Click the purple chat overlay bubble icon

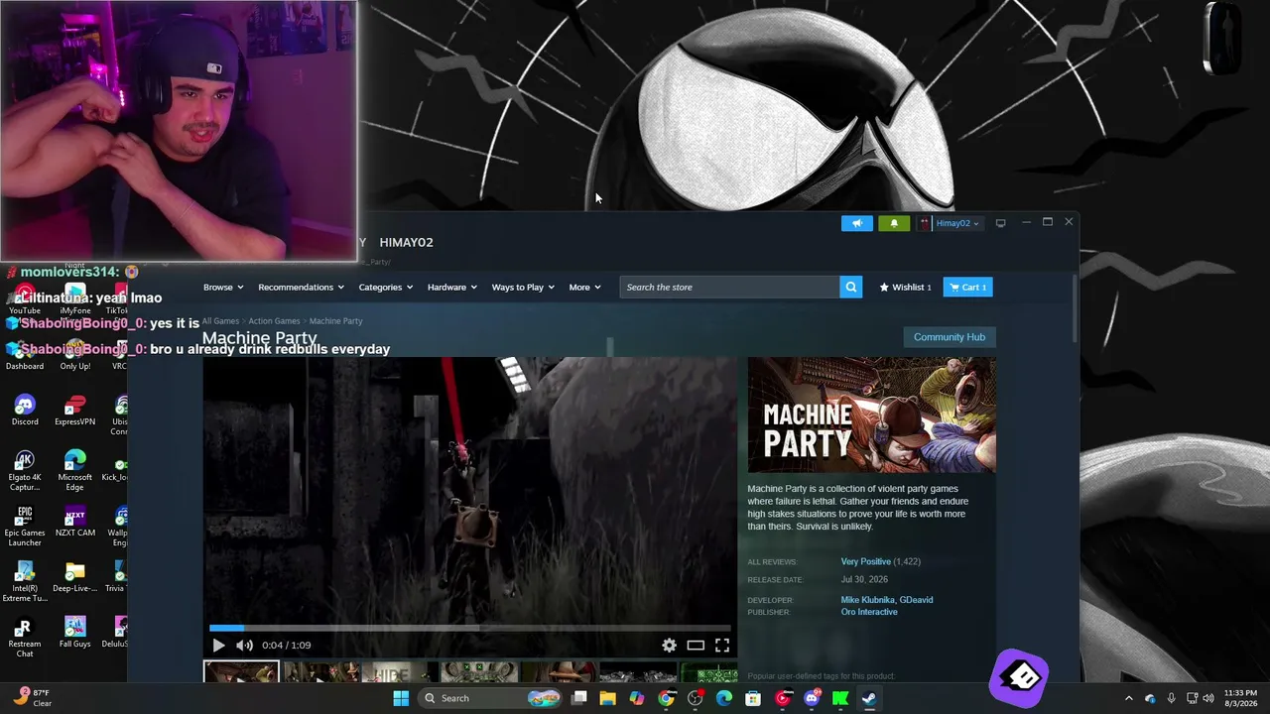pos(1021,677)
